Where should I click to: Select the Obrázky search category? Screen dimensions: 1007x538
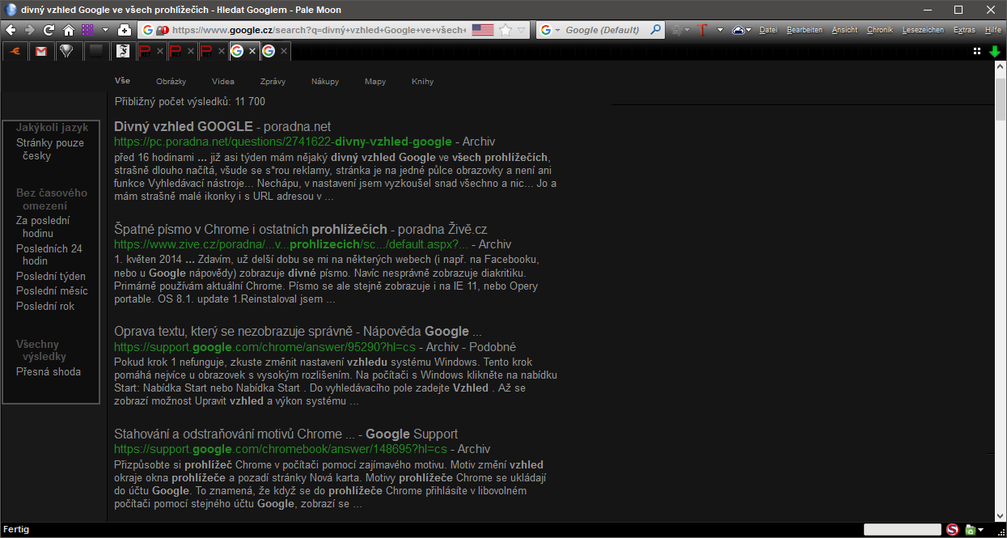(171, 82)
